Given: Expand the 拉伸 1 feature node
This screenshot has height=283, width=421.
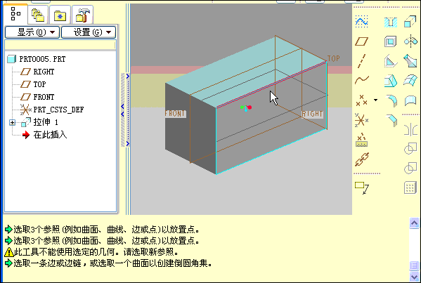Looking at the screenshot, I should pos(13,123).
